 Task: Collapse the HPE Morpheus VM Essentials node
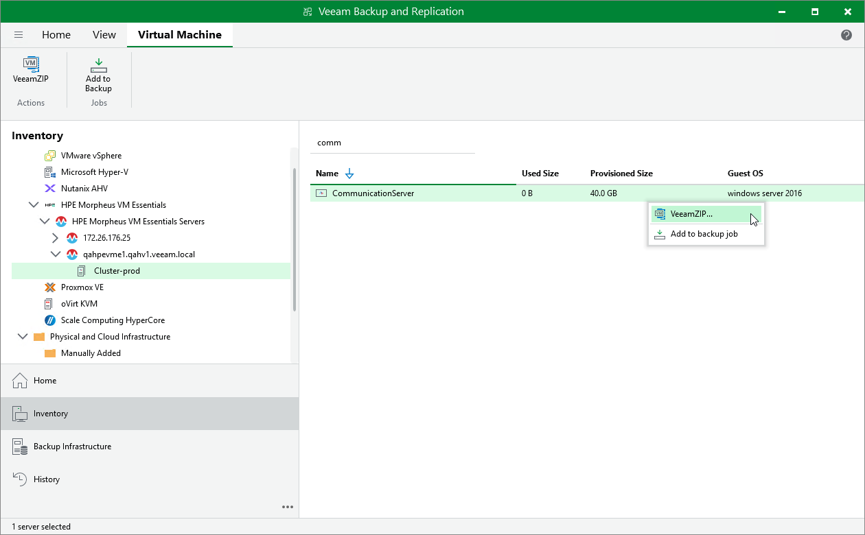coord(34,204)
